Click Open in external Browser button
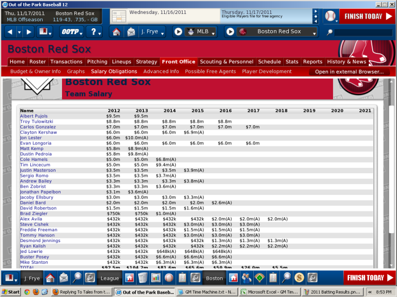 349,72
